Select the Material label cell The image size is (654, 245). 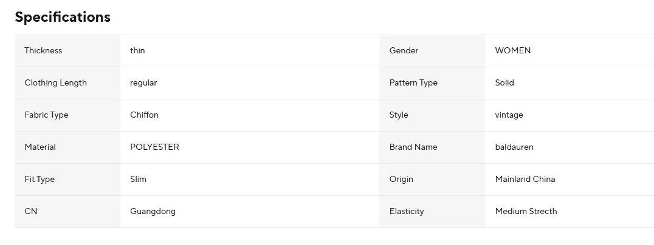tap(67, 147)
